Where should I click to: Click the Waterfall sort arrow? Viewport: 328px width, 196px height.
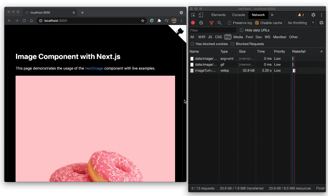click(x=321, y=51)
